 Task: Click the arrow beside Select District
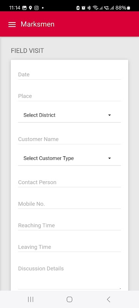tap(110, 115)
